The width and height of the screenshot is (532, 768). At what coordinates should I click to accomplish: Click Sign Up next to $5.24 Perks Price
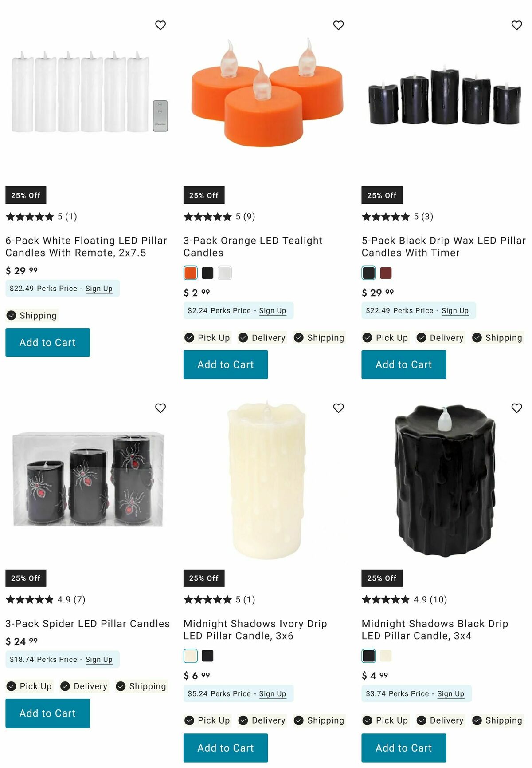tap(273, 693)
